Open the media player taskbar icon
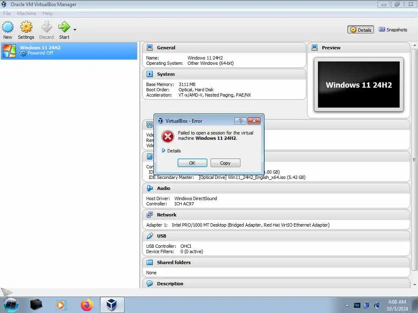 (x=61, y=305)
